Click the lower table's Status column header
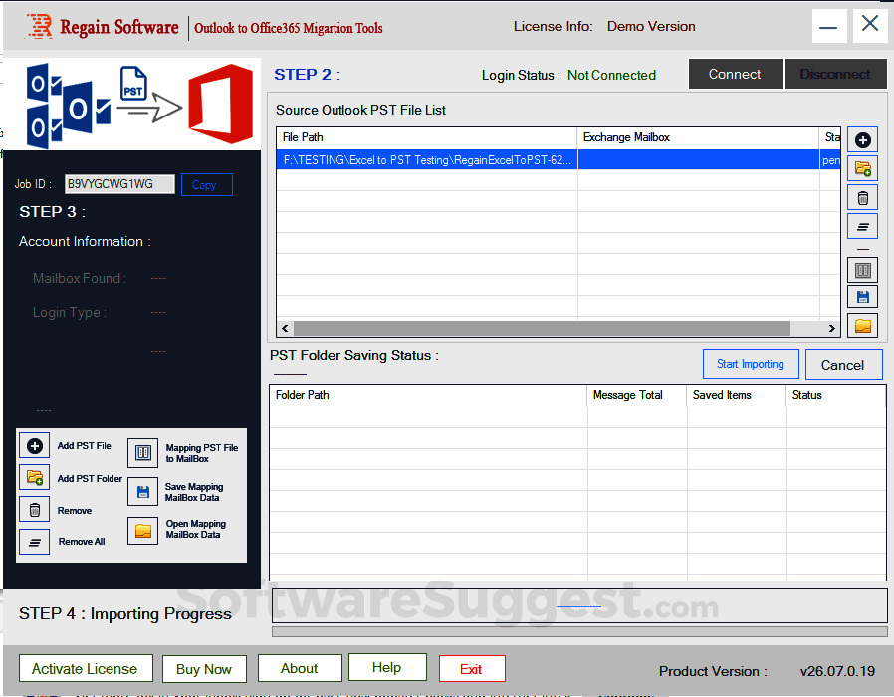Viewport: 894px width, 697px height. [836, 395]
